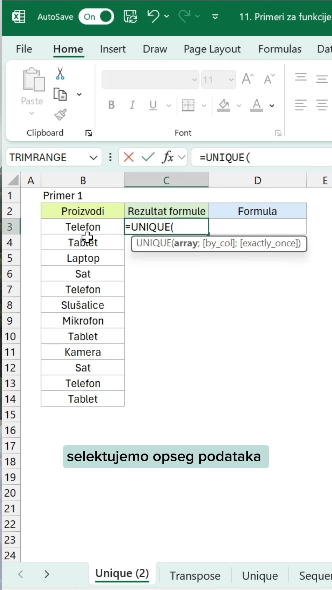
Task: Select column B header
Action: tap(83, 180)
